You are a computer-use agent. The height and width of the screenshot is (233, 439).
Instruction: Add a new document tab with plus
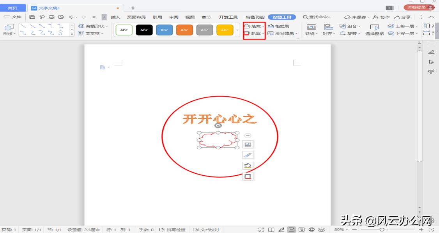[x=133, y=8]
